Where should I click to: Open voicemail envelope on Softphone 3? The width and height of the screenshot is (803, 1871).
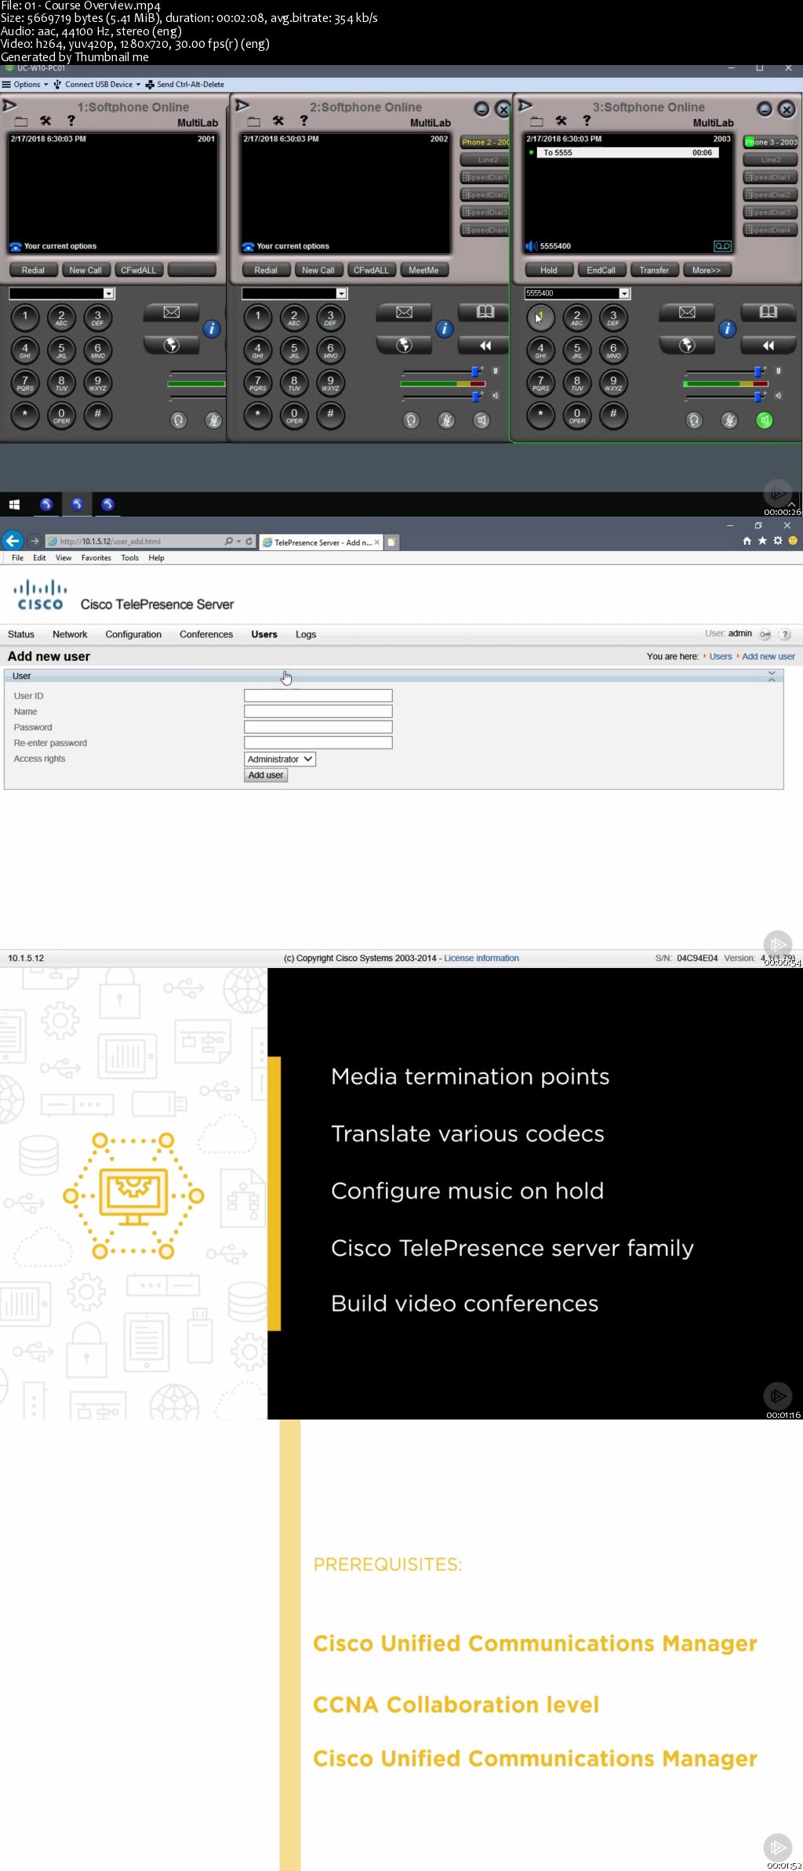pos(687,313)
